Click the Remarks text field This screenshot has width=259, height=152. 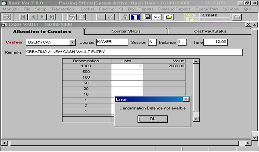[134, 52]
